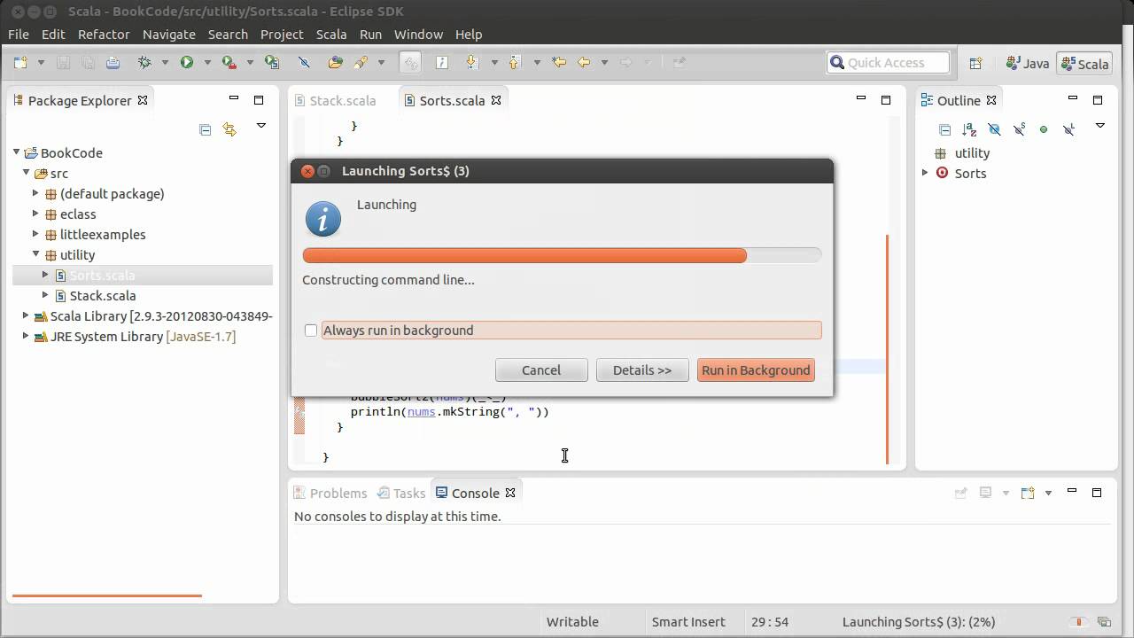Click the Search flashlight icon in toolbar
Screen dimensions: 1134x638
[361, 62]
